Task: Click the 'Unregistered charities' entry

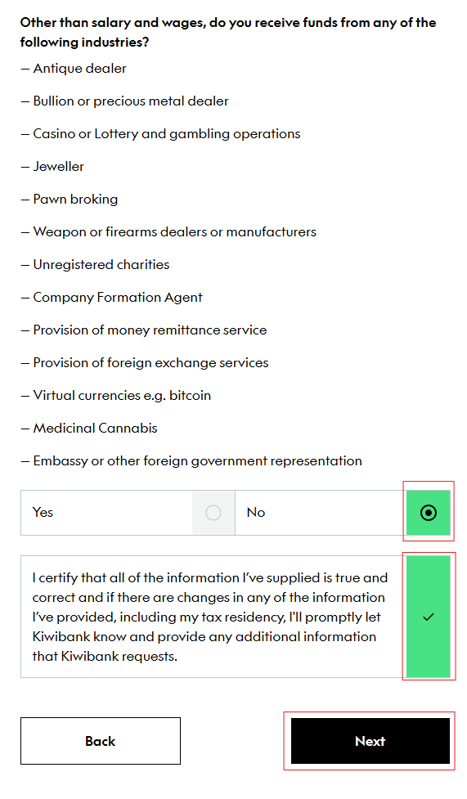Action: coord(96,264)
